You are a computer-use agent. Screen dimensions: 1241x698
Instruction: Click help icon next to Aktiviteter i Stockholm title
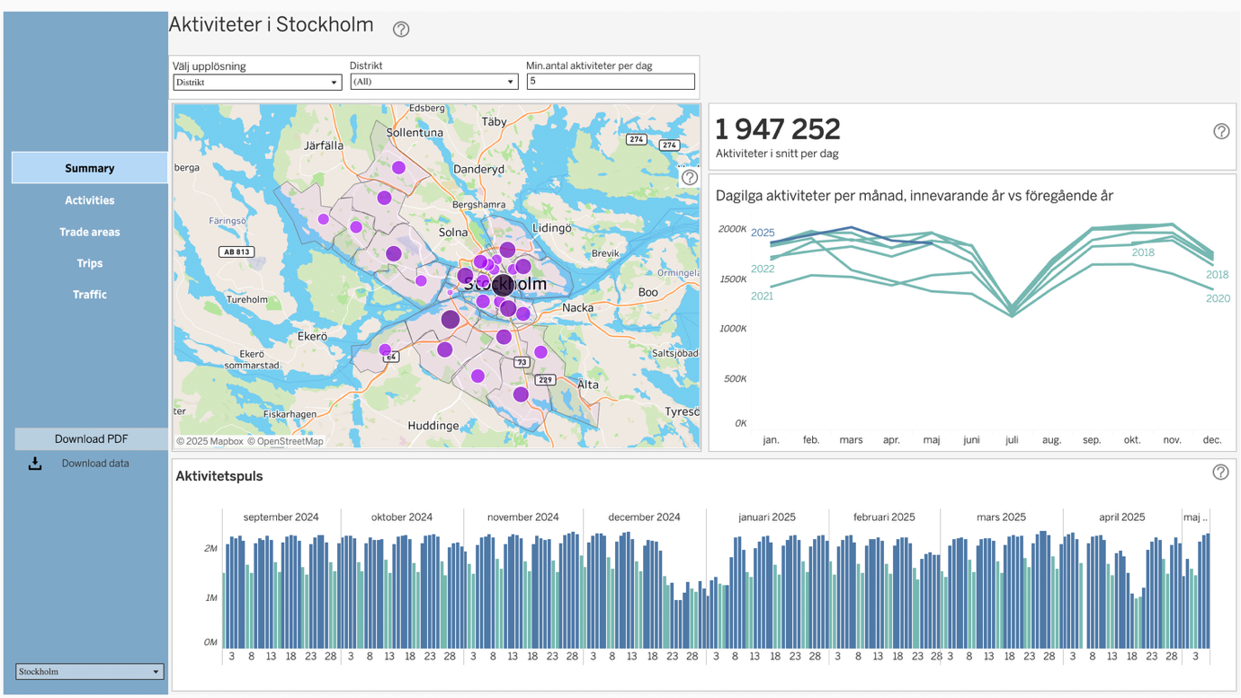click(x=401, y=29)
